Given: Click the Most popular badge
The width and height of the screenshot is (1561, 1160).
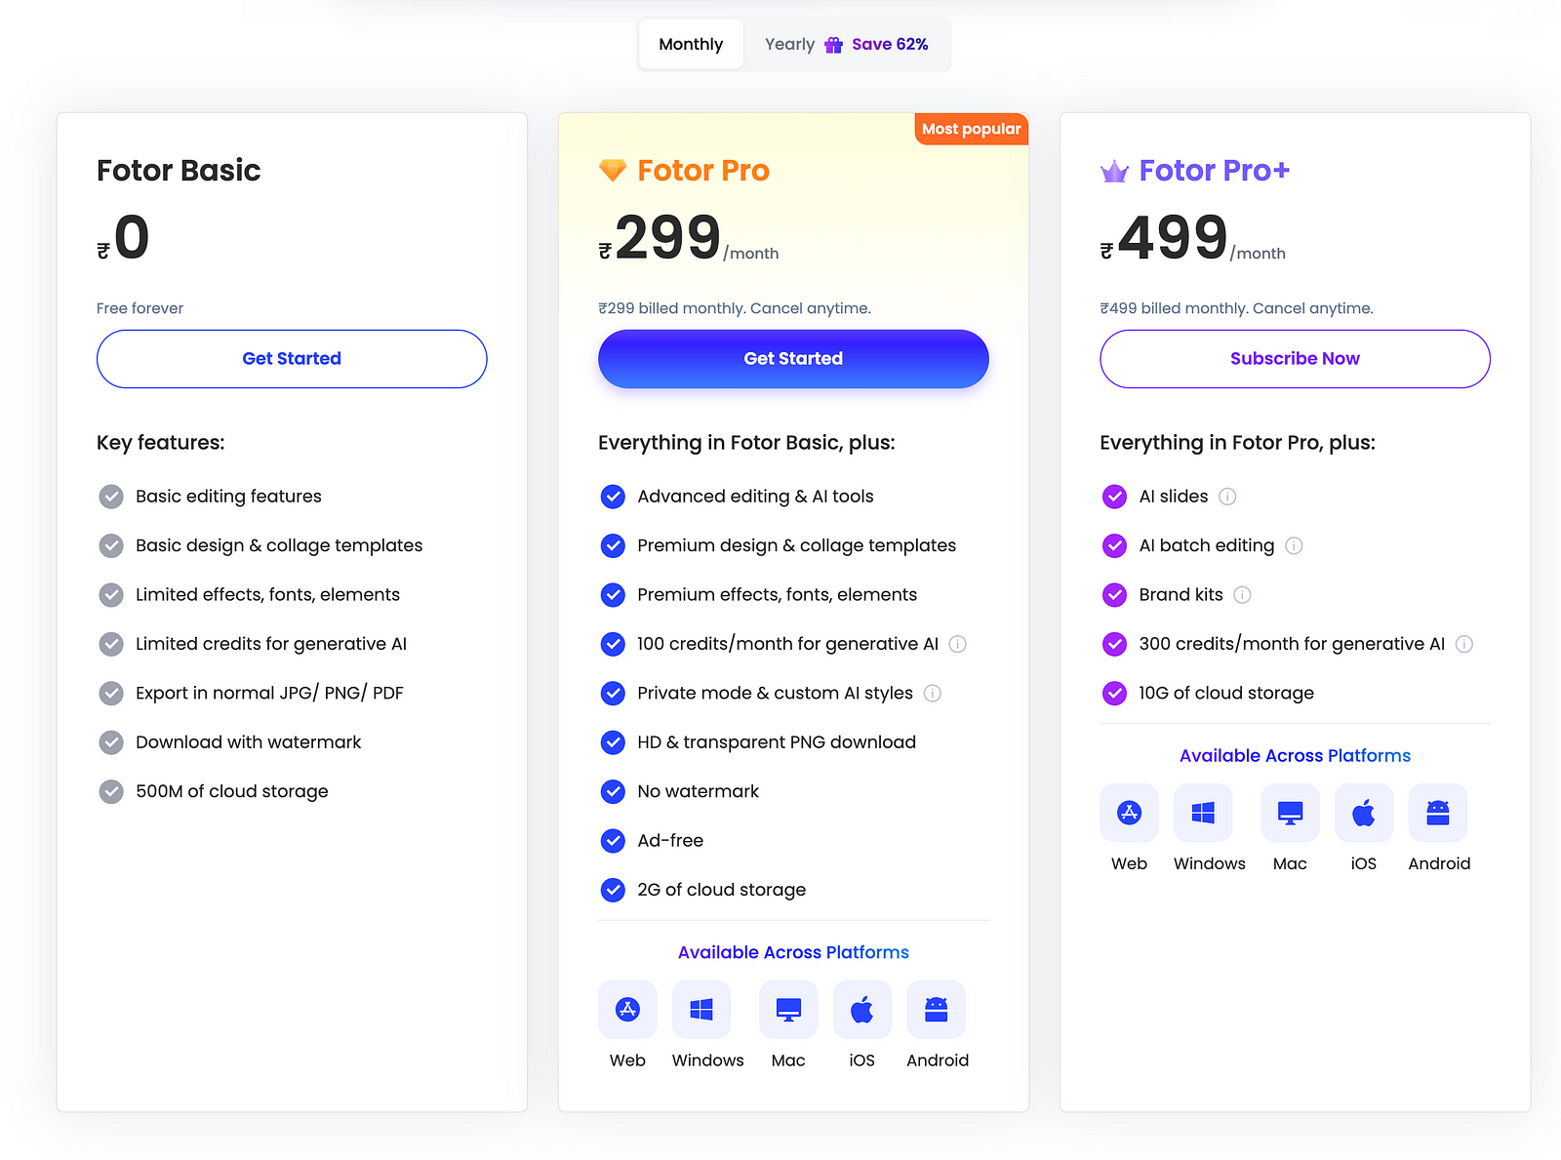Looking at the screenshot, I should (972, 129).
